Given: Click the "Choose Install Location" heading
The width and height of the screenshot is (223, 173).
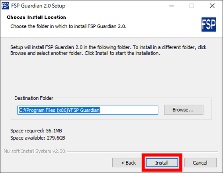Looking at the screenshot, I should coord(36,17).
